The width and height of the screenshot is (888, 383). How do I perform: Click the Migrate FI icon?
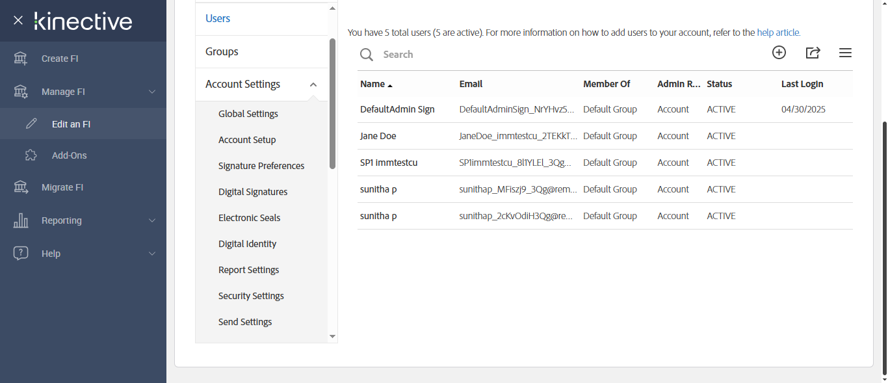pyautogui.click(x=21, y=187)
